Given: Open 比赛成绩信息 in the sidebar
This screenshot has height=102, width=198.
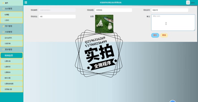Looking at the screenshot, I should 12,84.
